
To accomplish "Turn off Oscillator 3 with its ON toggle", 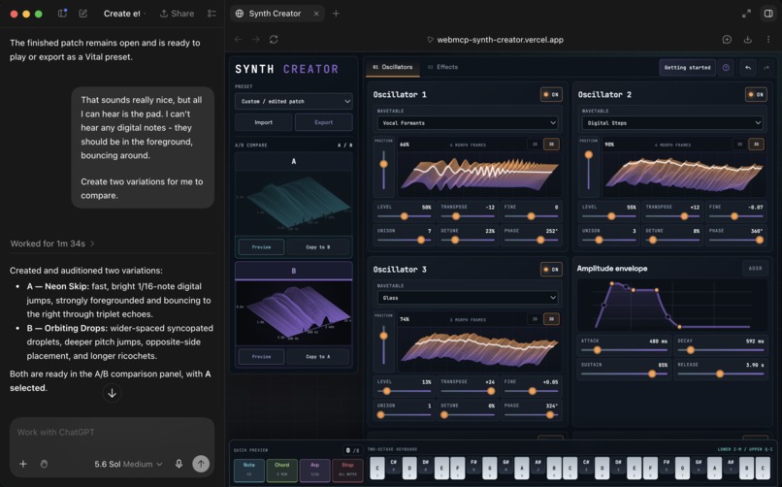I will tap(551, 269).
